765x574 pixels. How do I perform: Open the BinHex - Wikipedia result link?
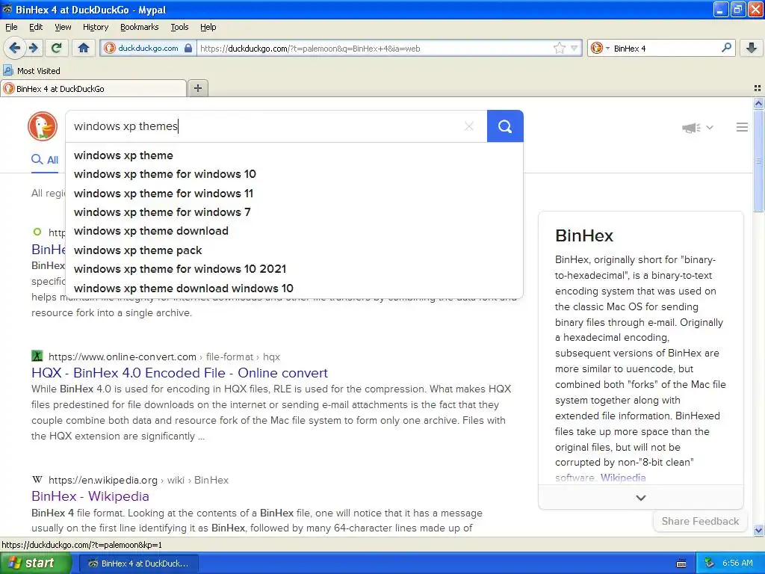pos(90,496)
